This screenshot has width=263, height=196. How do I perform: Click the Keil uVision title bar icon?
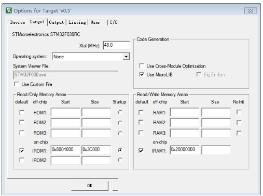(9, 10)
